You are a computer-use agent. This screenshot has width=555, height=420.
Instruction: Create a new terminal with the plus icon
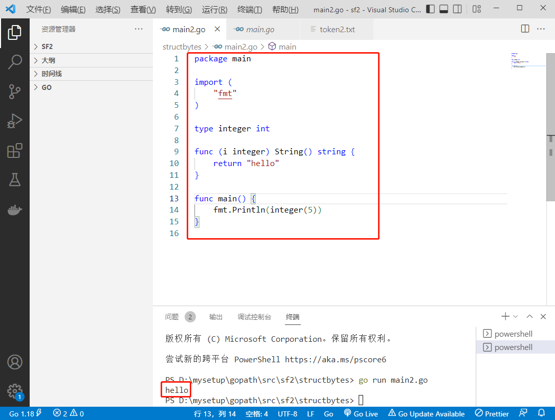coord(505,316)
